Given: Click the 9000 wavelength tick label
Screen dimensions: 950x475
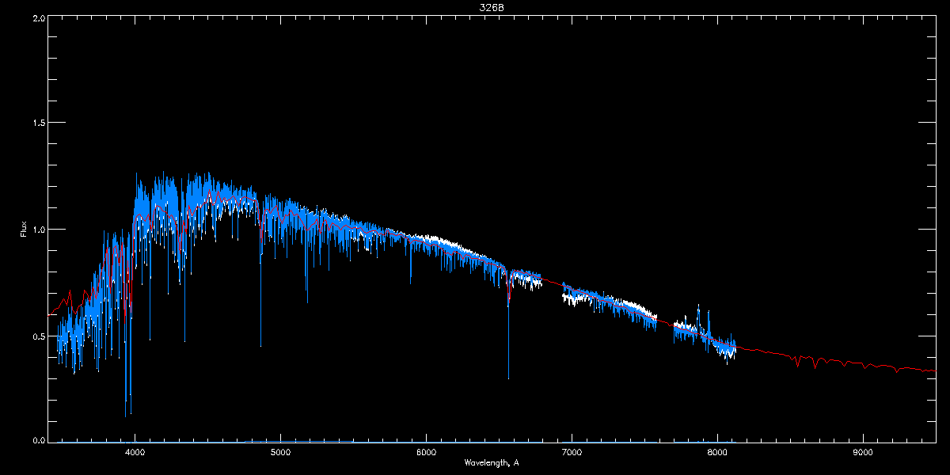Looking at the screenshot, I should (863, 452).
